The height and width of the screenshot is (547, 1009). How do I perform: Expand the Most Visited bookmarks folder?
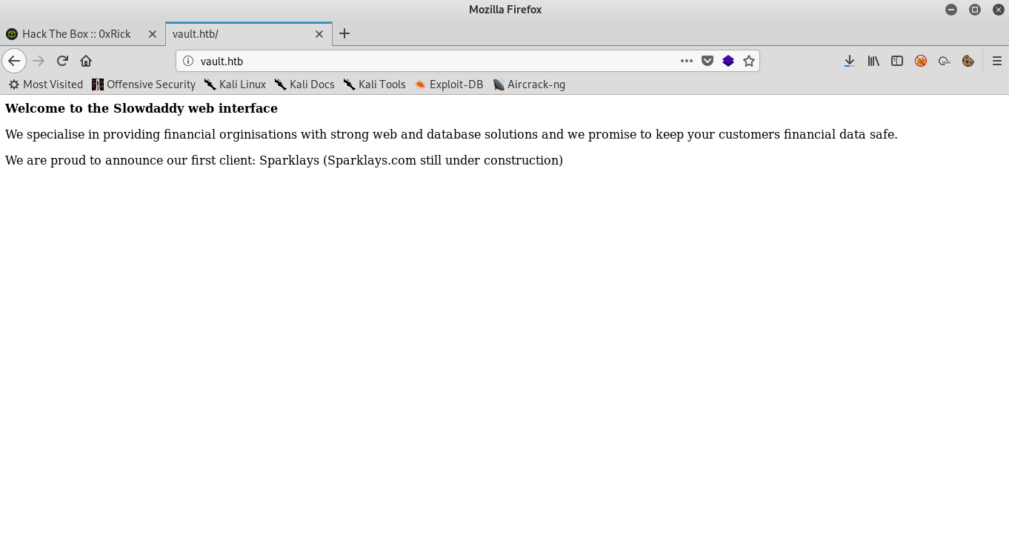point(46,84)
